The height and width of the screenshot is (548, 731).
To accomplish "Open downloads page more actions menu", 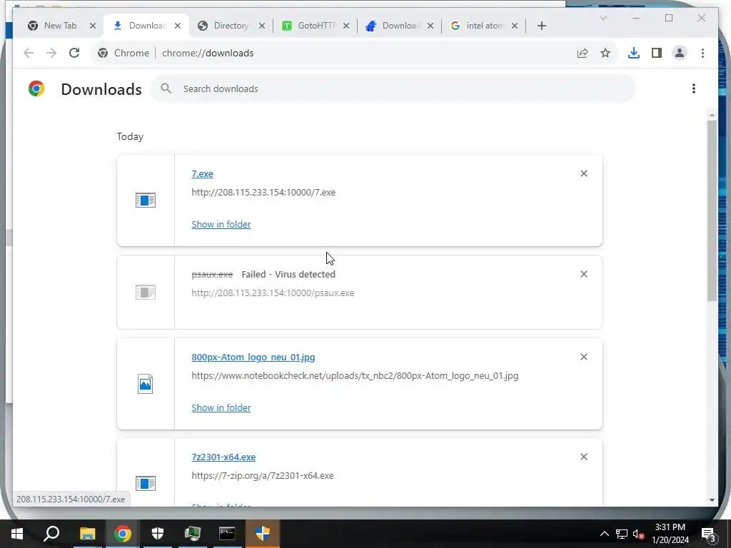I will 694,88.
